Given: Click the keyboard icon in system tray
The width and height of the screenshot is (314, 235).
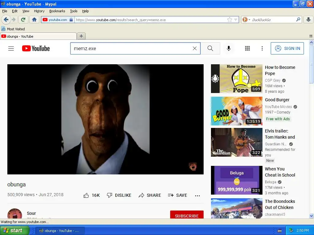Looking at the screenshot, I should click(x=280, y=231).
